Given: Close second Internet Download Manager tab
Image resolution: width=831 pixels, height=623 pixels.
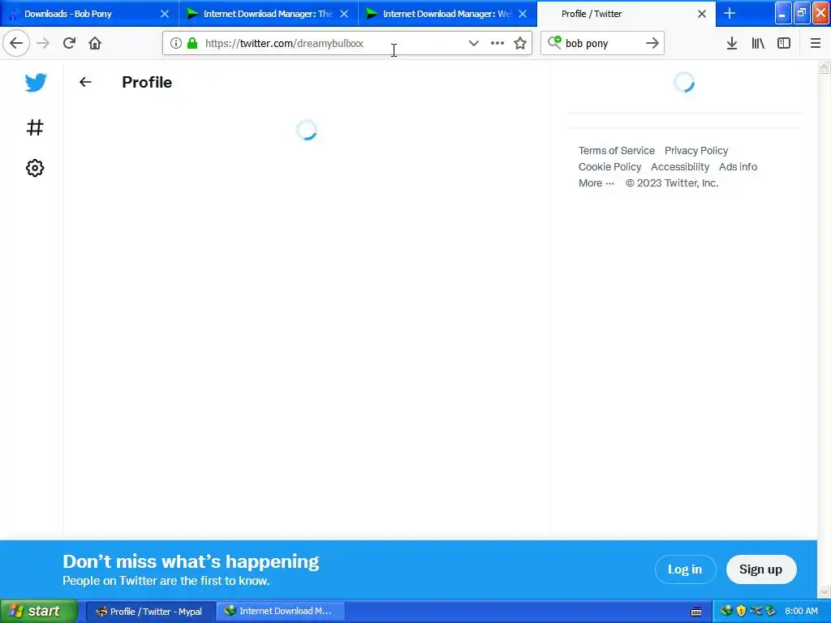Looking at the screenshot, I should 523,14.
